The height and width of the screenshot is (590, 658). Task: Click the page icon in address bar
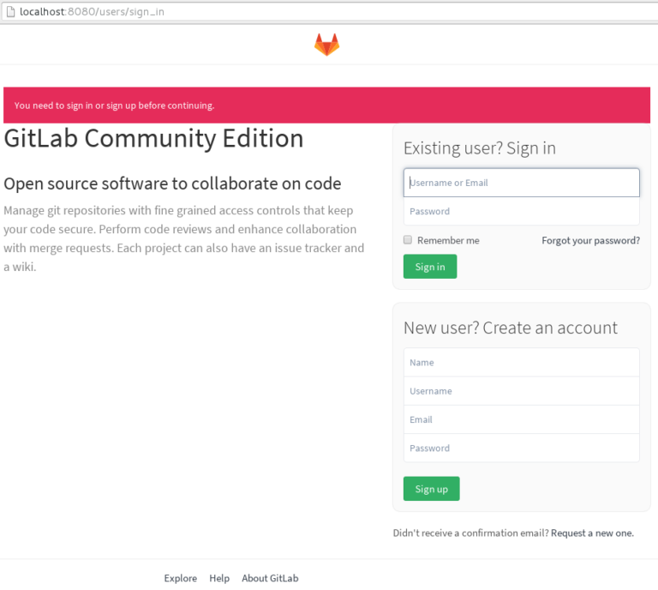click(10, 12)
